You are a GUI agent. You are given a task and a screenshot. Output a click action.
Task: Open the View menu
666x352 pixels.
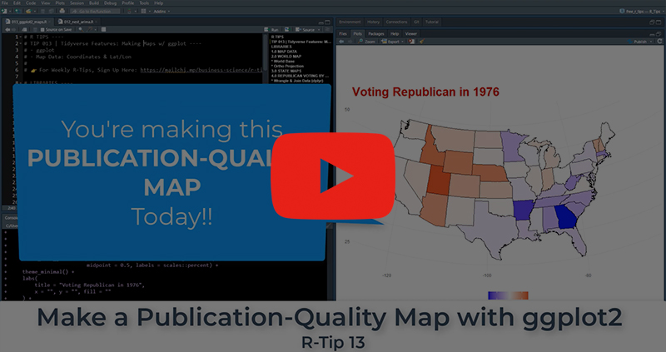coord(45,3)
